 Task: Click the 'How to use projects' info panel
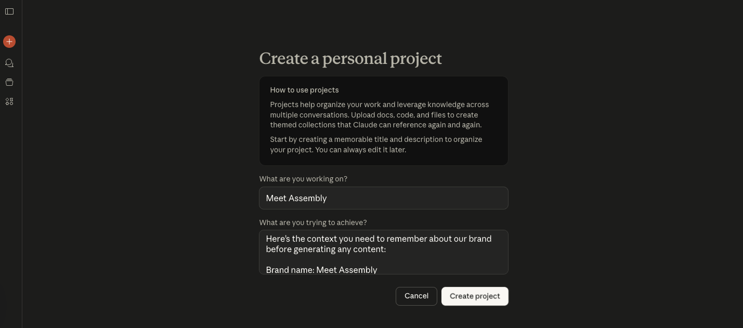coord(383,121)
